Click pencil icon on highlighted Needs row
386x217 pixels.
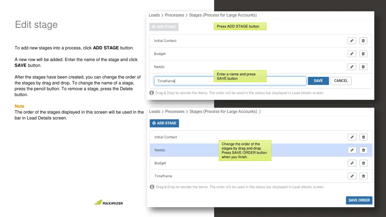pyautogui.click(x=352, y=150)
